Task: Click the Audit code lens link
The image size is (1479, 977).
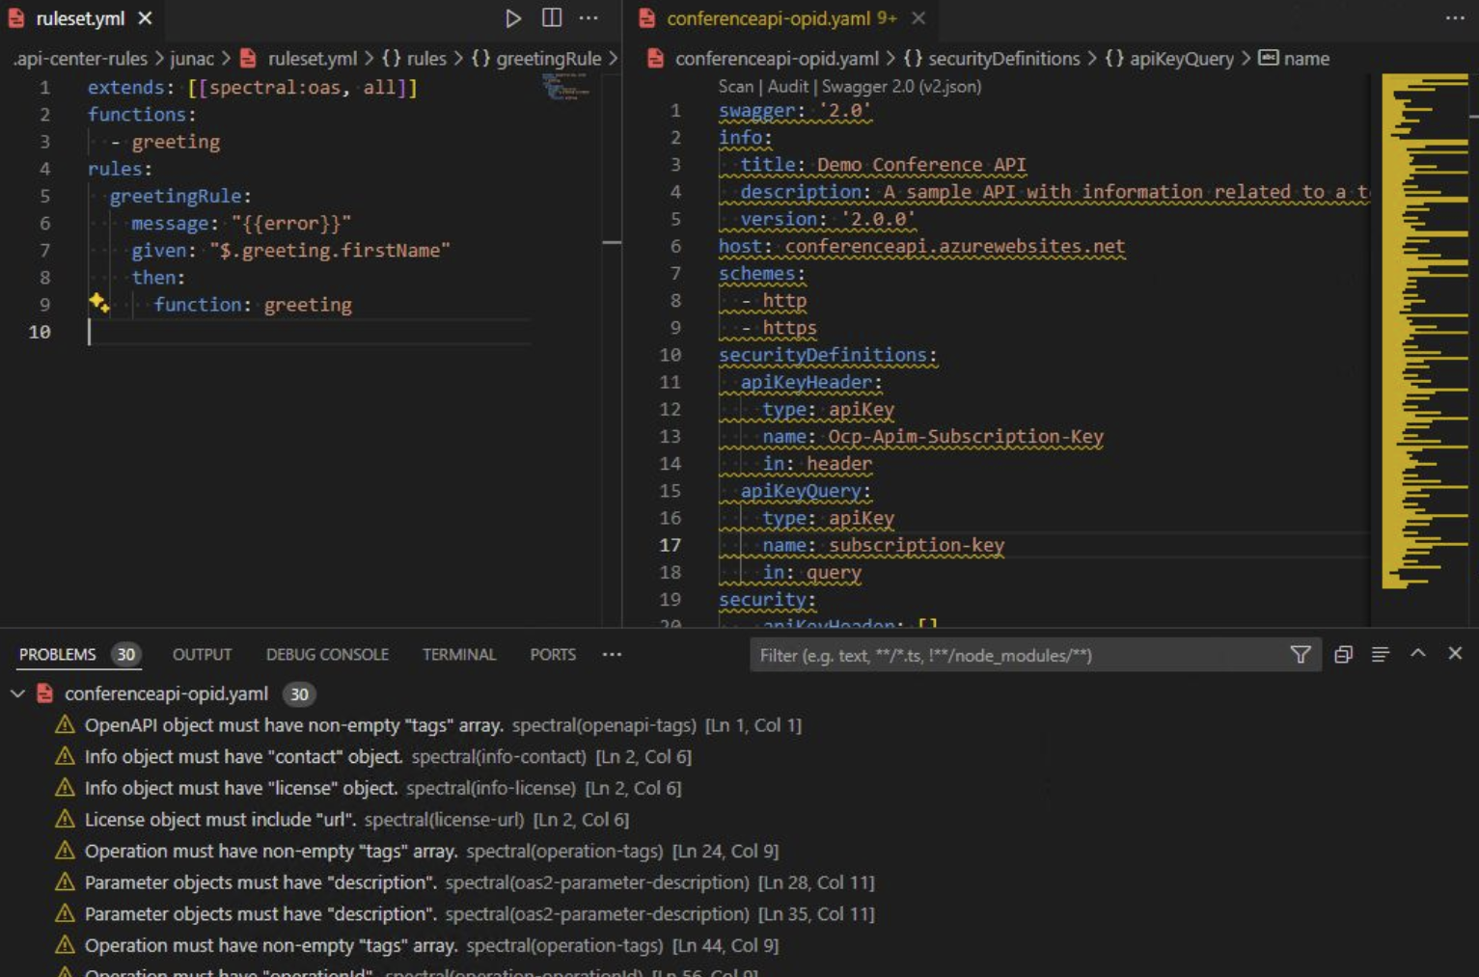Action: (x=787, y=87)
